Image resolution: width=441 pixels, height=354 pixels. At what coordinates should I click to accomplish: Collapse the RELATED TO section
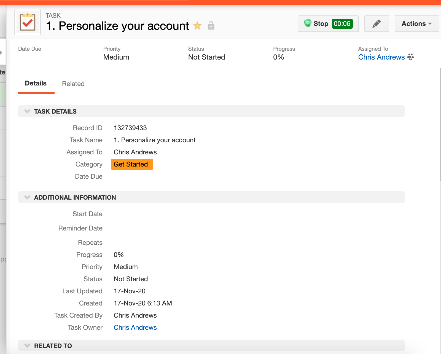[x=27, y=346]
